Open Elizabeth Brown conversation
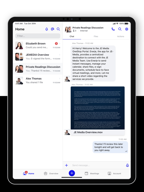The width and height of the screenshot is (144, 192). tap(38, 45)
